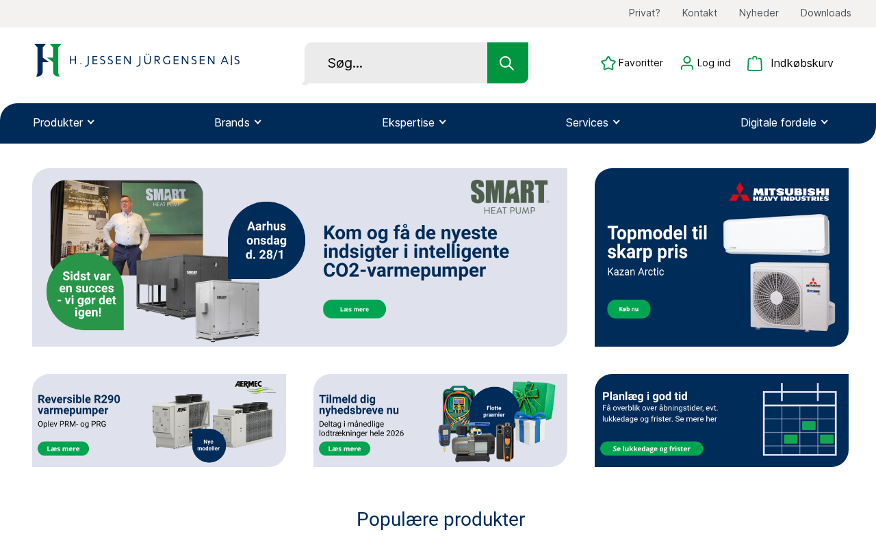This screenshot has width=876, height=547.
Task: Open the Ekspertise dropdown menu
Action: pyautogui.click(x=414, y=122)
